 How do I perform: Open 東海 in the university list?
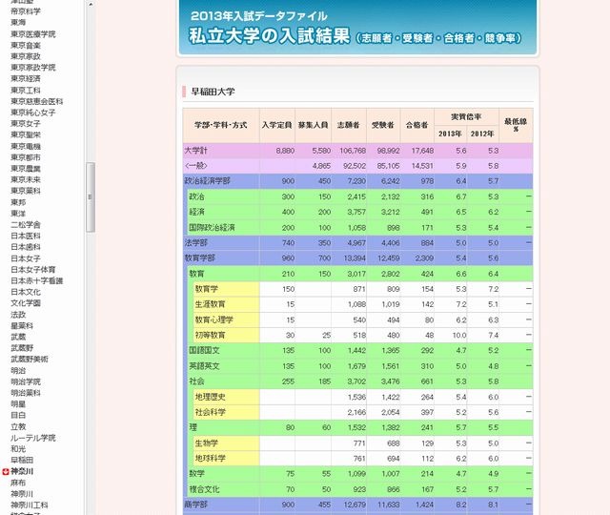coord(18,23)
